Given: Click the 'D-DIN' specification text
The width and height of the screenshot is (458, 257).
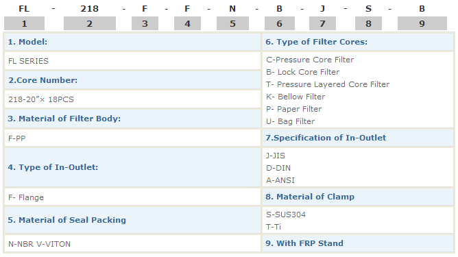Looking at the screenshot, I should click(278, 168).
